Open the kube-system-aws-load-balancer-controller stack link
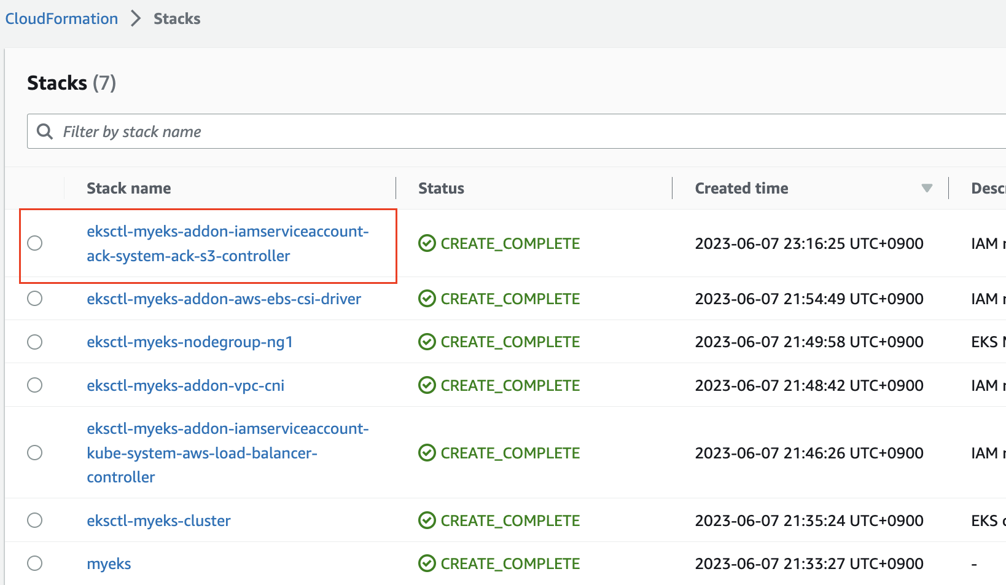Image resolution: width=1006 pixels, height=585 pixels. [x=228, y=453]
